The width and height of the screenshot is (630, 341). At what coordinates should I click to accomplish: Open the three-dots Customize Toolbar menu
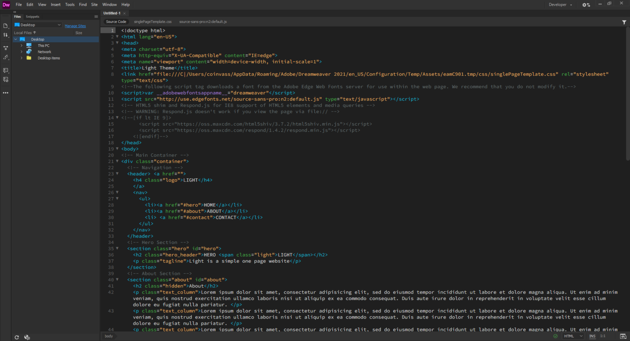6,93
